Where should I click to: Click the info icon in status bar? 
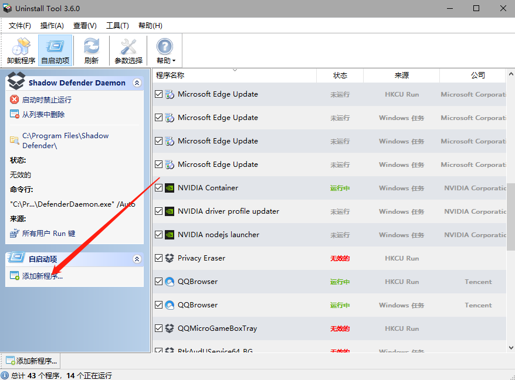coord(5,375)
